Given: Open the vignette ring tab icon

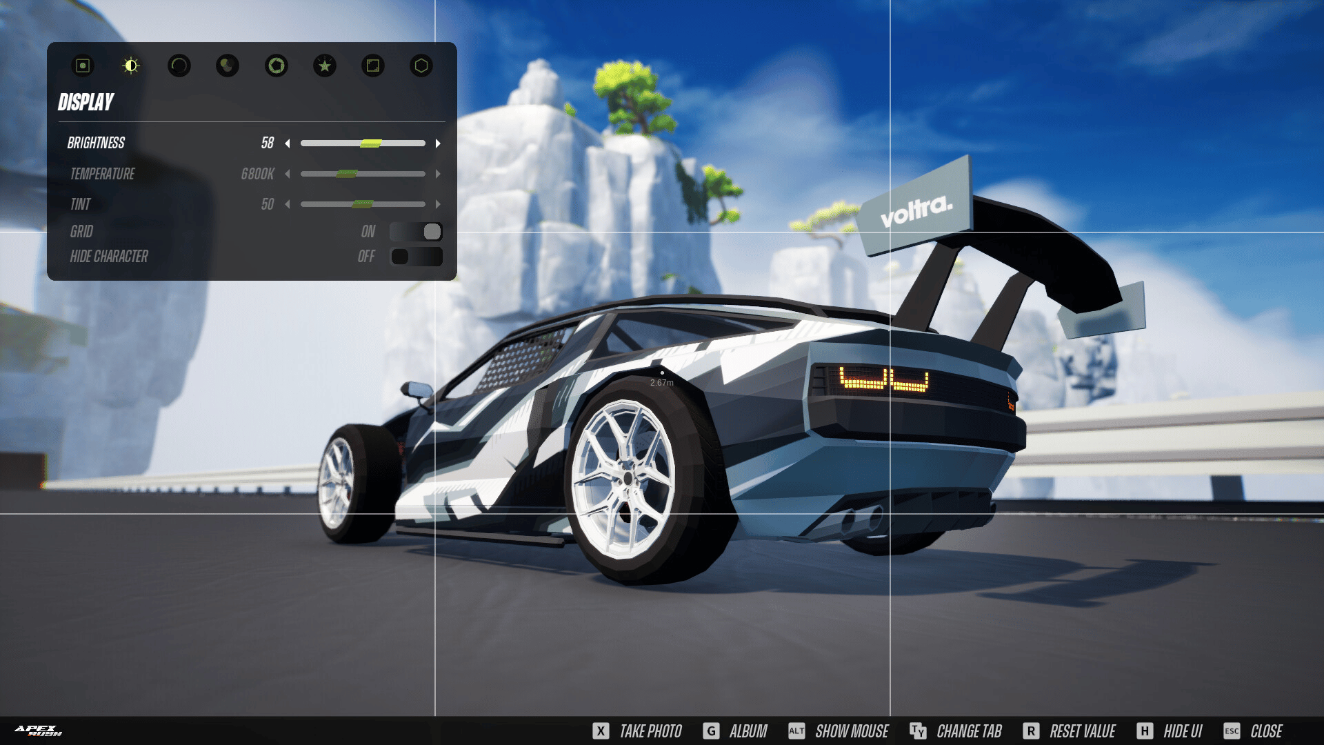Looking at the screenshot, I should pos(179,66).
